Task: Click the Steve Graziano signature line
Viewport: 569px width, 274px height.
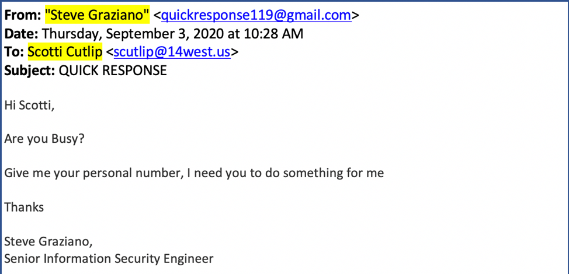Action: [x=48, y=241]
